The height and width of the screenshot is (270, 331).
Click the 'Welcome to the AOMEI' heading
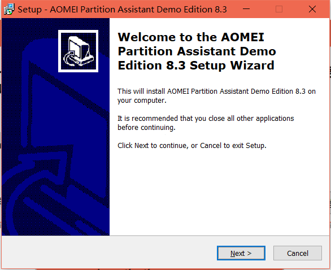click(x=191, y=37)
